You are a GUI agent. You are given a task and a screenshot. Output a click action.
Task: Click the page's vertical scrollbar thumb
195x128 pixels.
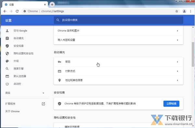coord(193,54)
